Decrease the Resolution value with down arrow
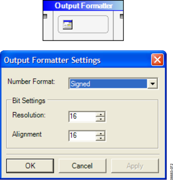Image resolution: width=173 pixels, height=180 pixels. click(x=101, y=119)
